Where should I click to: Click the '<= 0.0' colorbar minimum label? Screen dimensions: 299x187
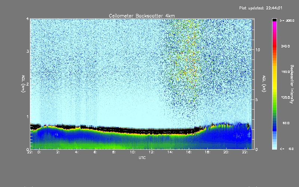click(287, 149)
